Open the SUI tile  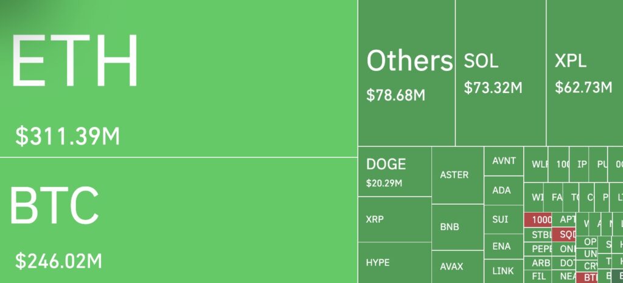[x=504, y=219]
